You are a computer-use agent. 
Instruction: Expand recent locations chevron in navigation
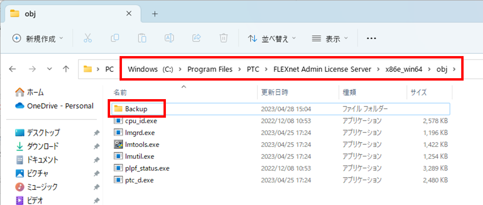pos(49,69)
